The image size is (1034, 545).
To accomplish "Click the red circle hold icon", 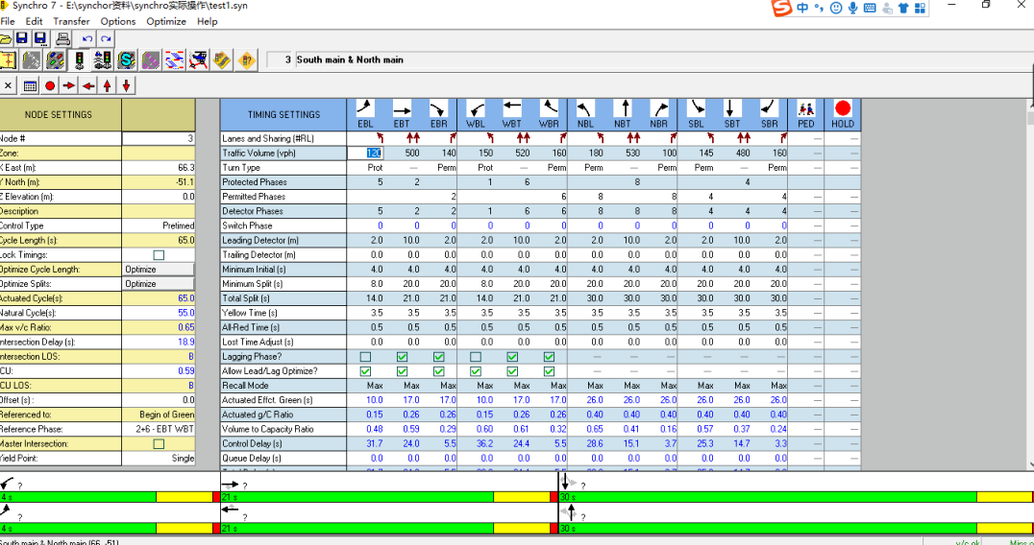I will (49, 84).
